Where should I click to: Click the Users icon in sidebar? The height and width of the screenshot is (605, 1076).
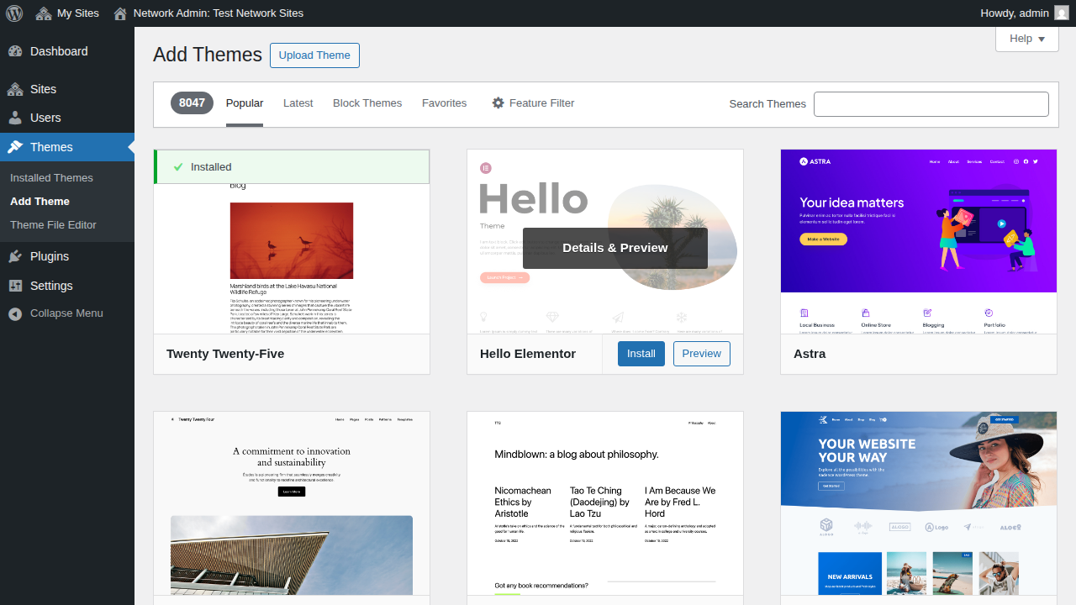pos(15,118)
